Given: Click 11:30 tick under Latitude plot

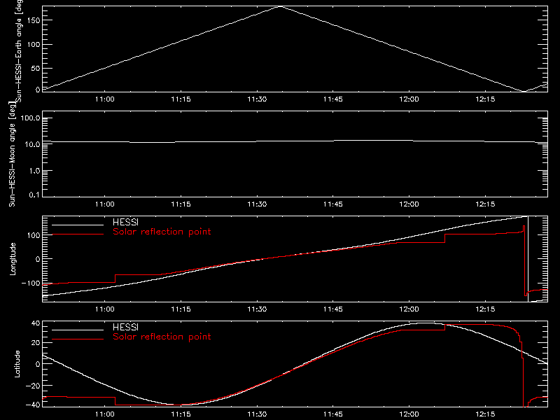Looking at the screenshot, I should [x=257, y=414].
